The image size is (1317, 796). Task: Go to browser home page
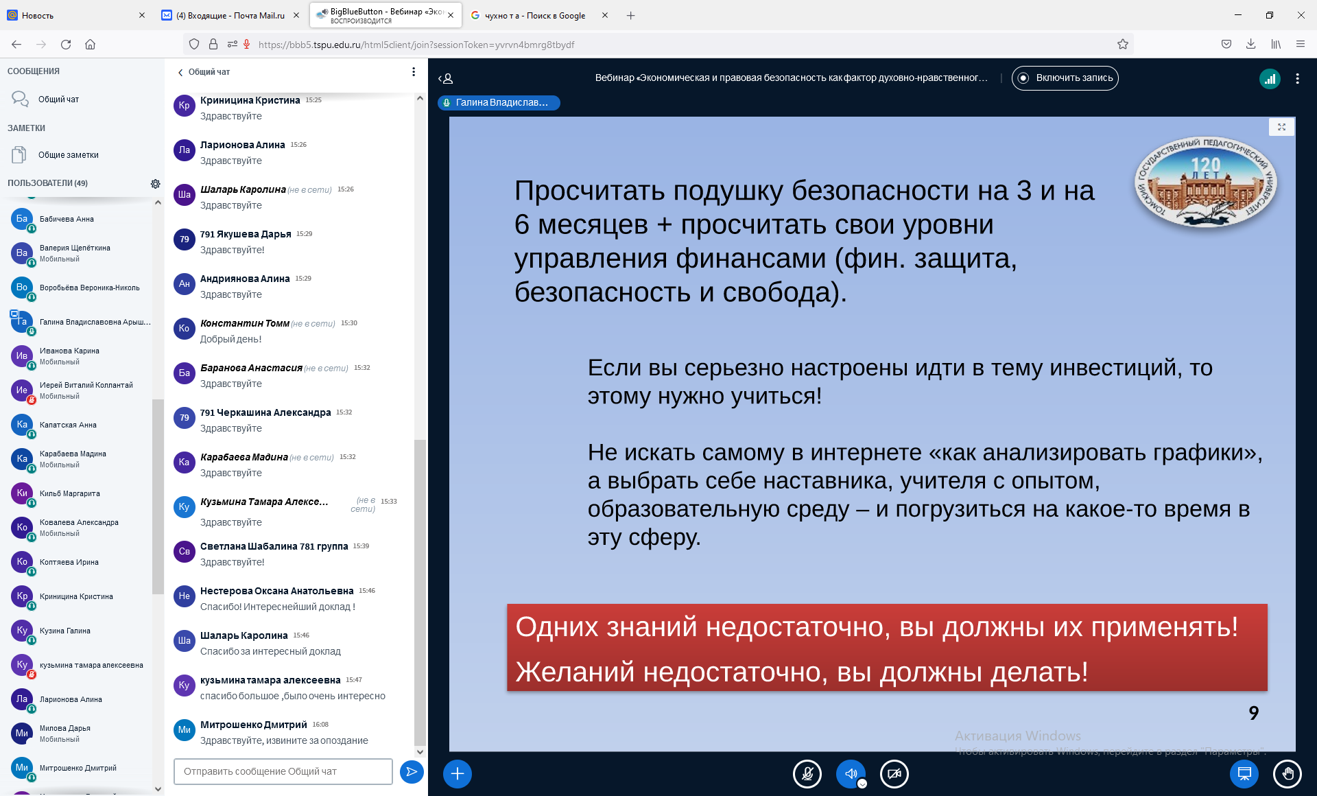pyautogui.click(x=90, y=45)
